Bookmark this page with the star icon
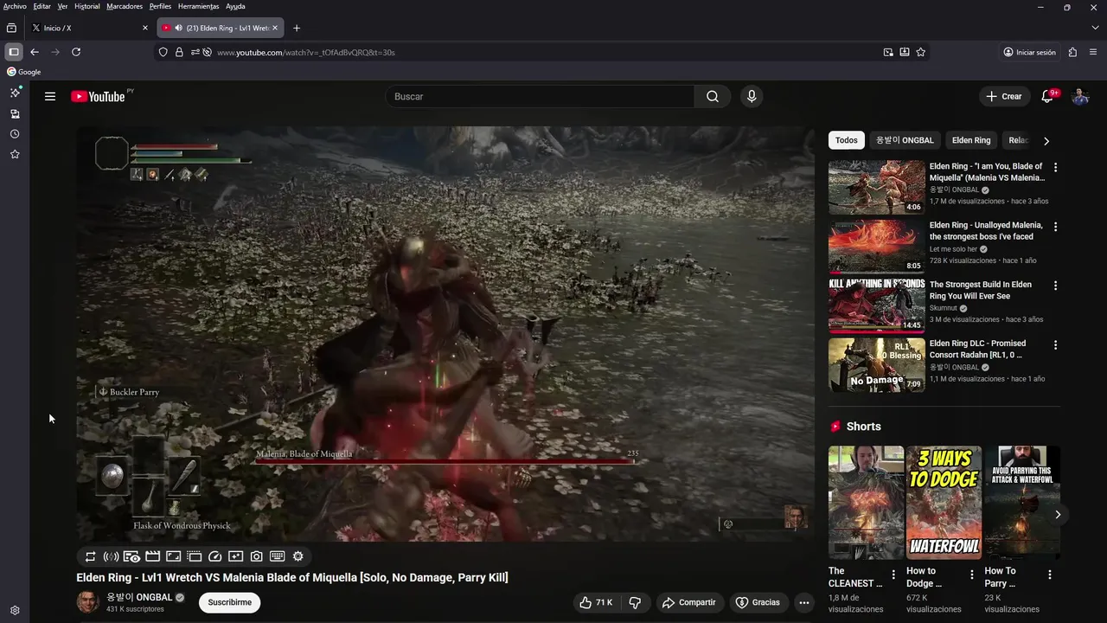1107x623 pixels. click(x=921, y=52)
